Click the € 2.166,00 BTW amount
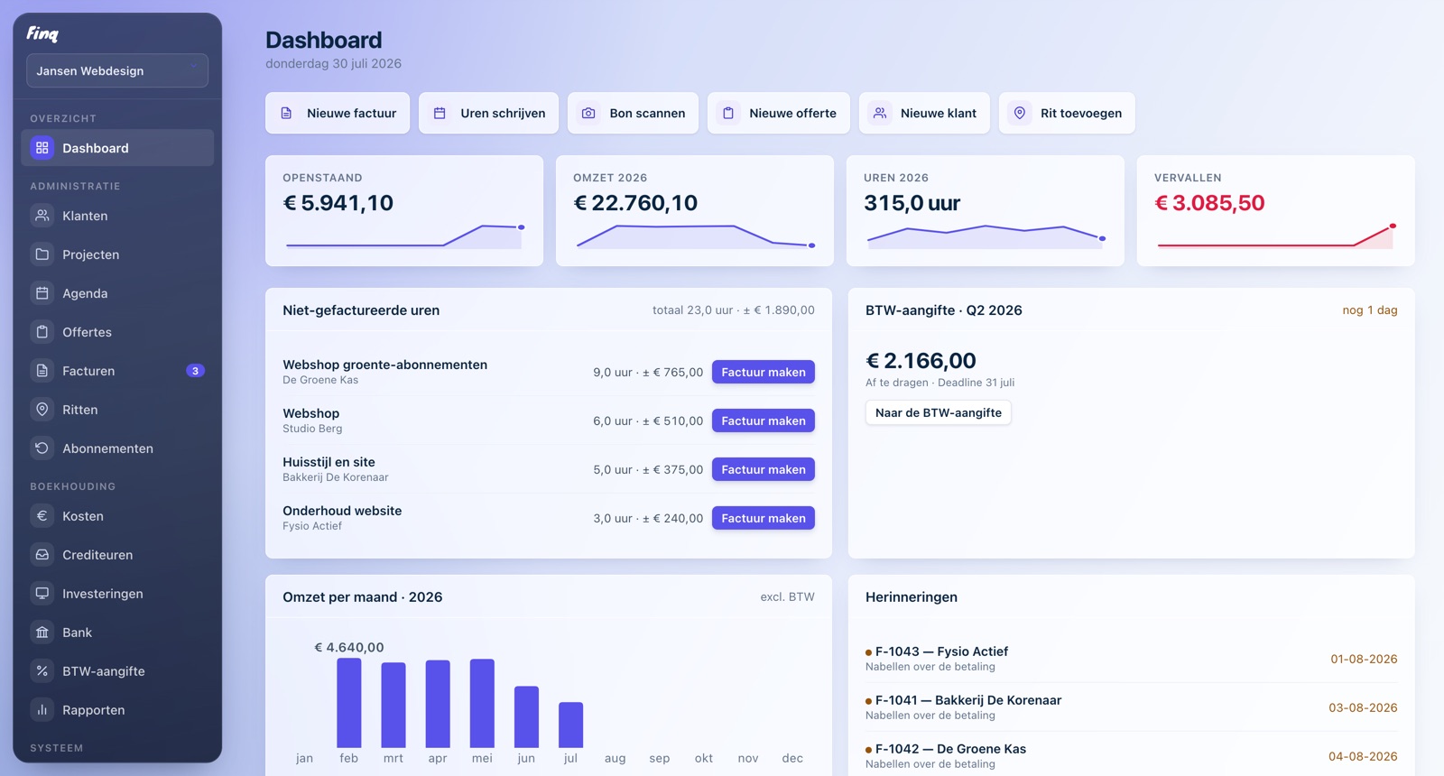 coord(921,360)
